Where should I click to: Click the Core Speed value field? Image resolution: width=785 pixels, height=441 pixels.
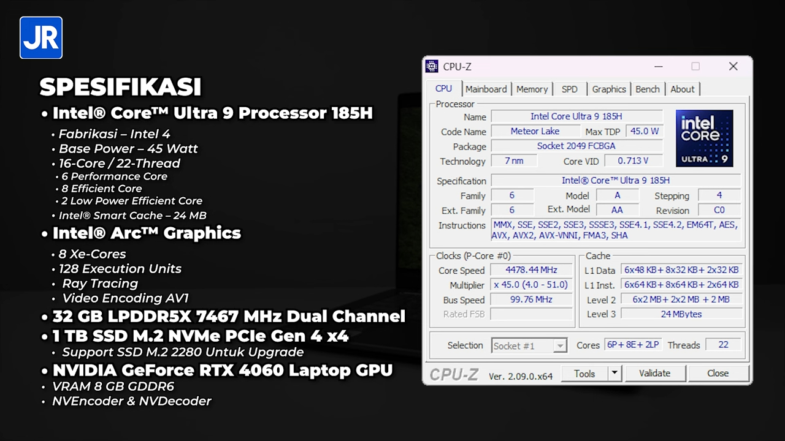pyautogui.click(x=531, y=270)
